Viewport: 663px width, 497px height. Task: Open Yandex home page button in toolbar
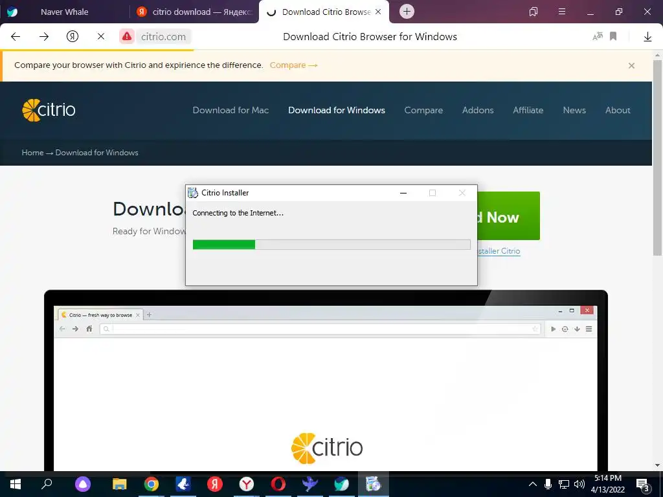tap(73, 37)
